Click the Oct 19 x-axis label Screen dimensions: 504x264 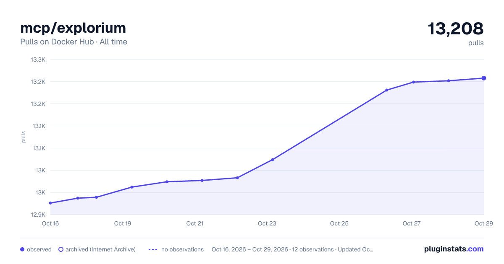tap(123, 223)
